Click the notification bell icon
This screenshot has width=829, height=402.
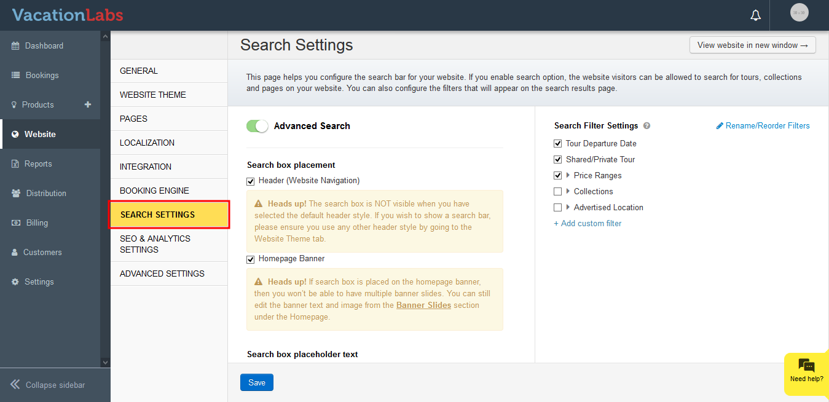tap(756, 15)
